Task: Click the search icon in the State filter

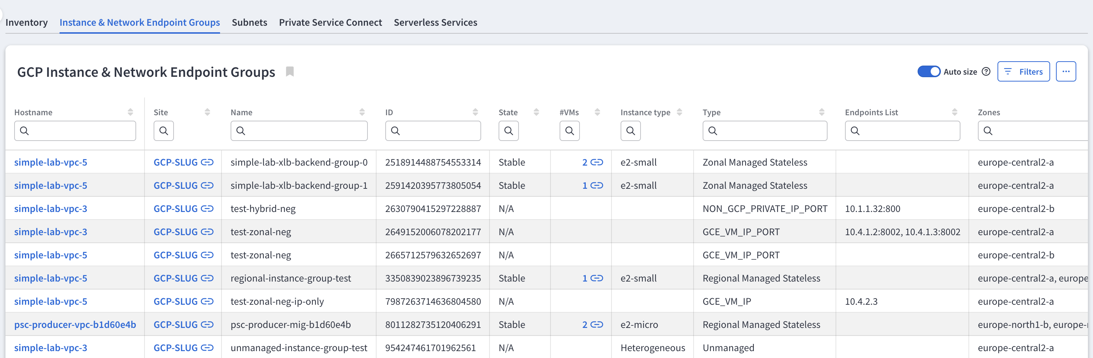Action: [x=508, y=131]
